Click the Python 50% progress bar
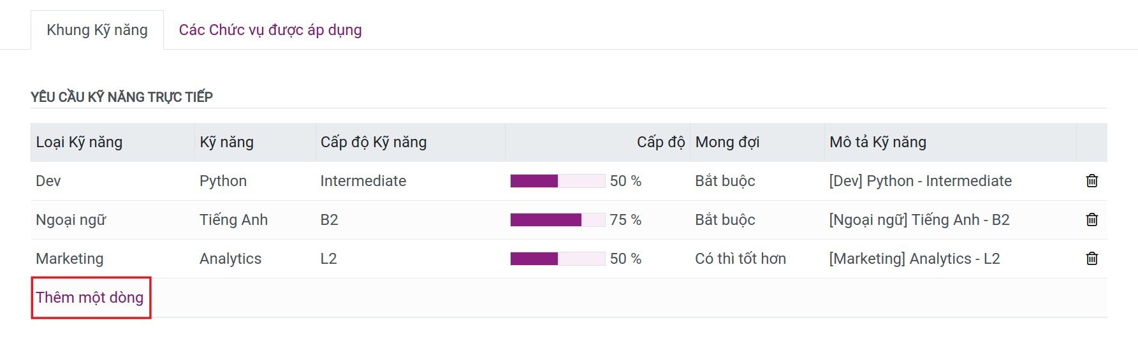Viewport: 1138px width, 346px height. point(557,181)
